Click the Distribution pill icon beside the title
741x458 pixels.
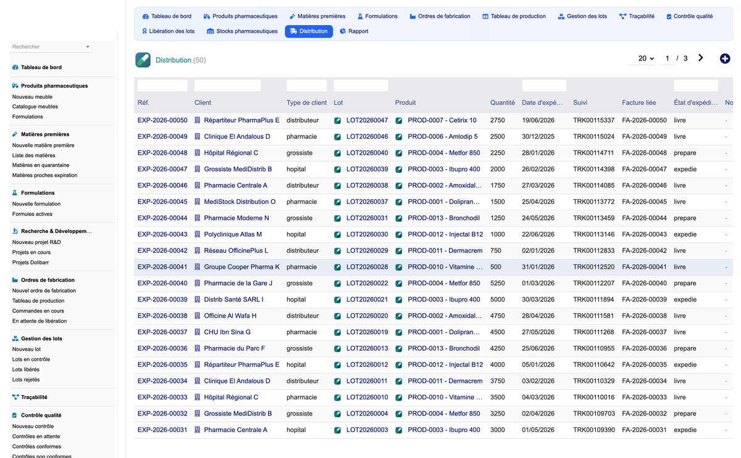pyautogui.click(x=143, y=60)
